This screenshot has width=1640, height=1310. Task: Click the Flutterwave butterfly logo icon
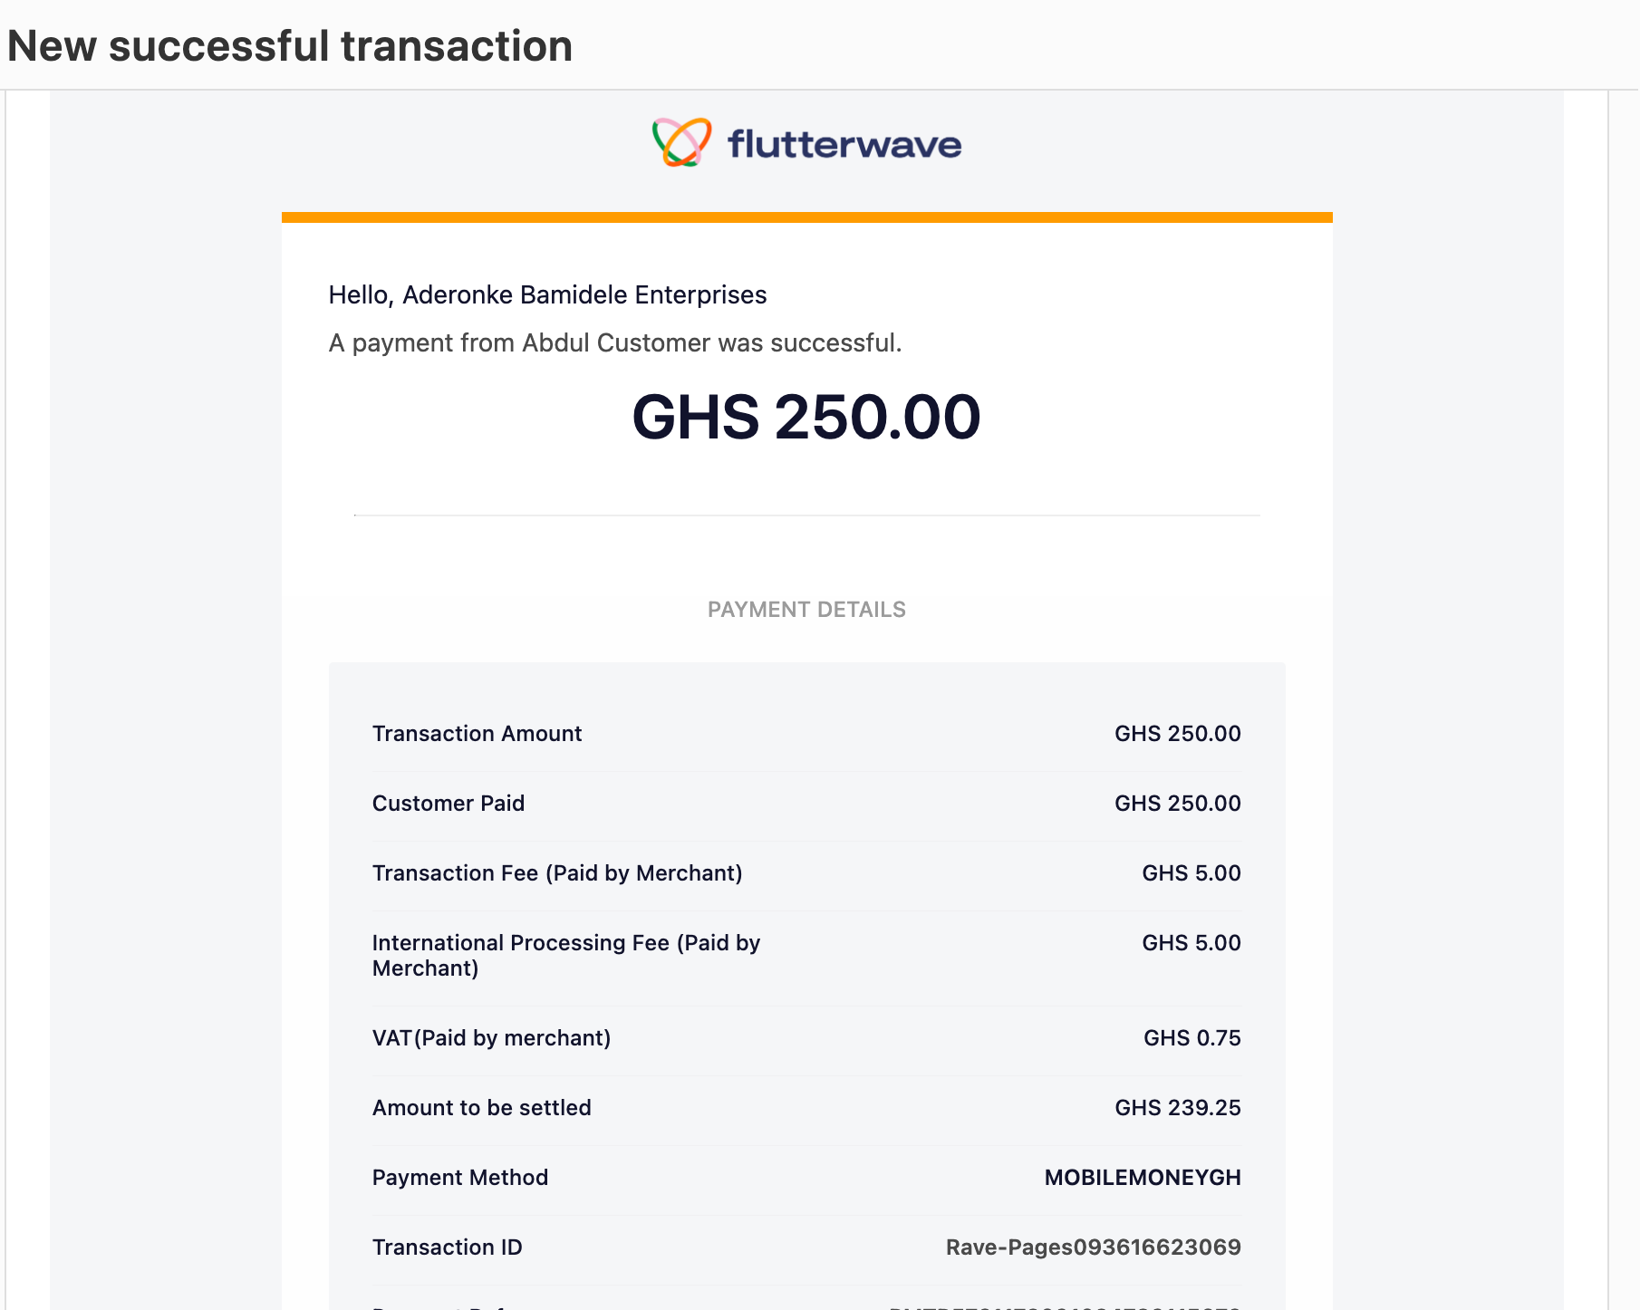click(x=681, y=142)
